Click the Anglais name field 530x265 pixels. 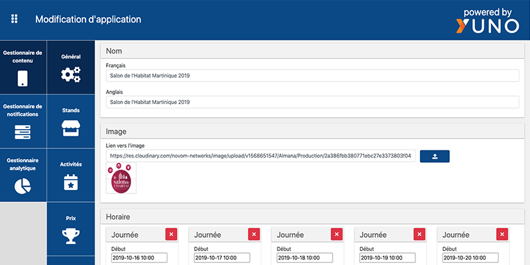click(x=313, y=103)
